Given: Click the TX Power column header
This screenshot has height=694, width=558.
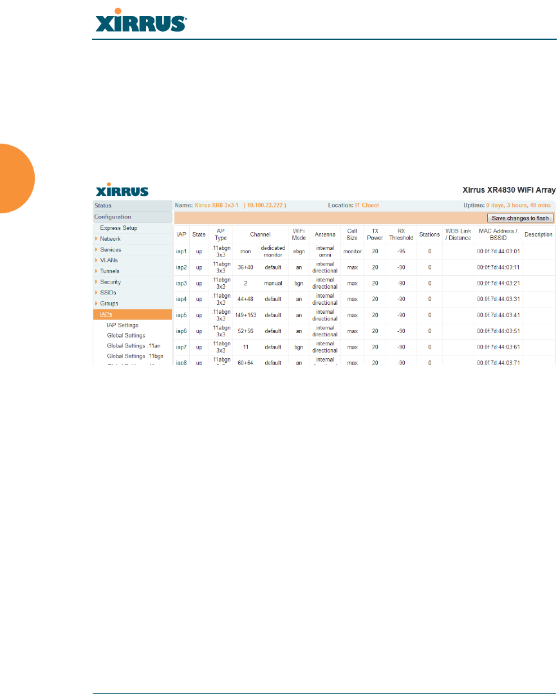Looking at the screenshot, I should coord(375,235).
